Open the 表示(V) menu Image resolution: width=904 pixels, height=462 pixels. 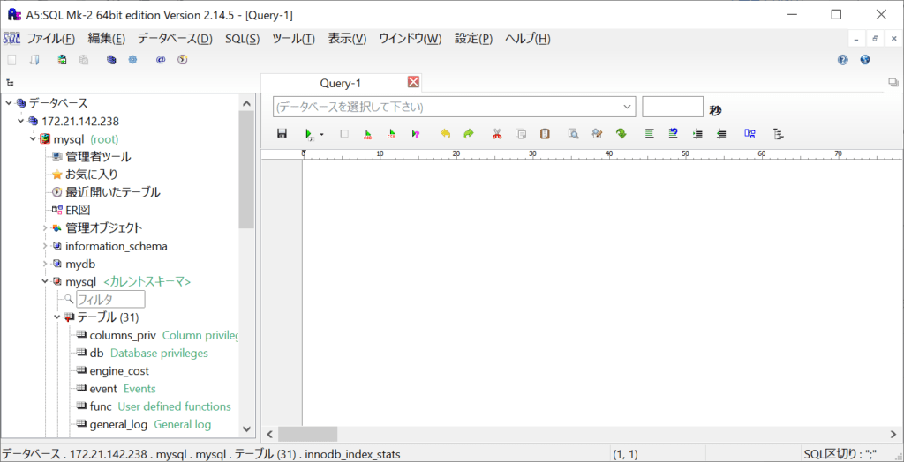[x=347, y=39]
